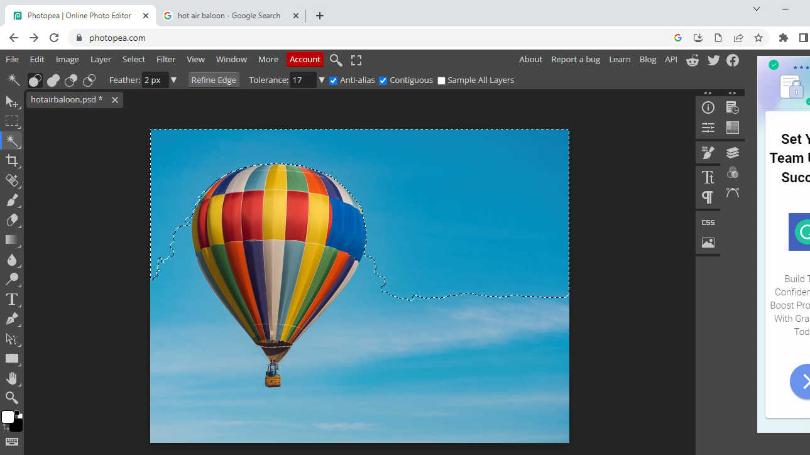Viewport: 810px width, 455px height.
Task: Open the Feather value dropdown arrow
Action: 174,80
